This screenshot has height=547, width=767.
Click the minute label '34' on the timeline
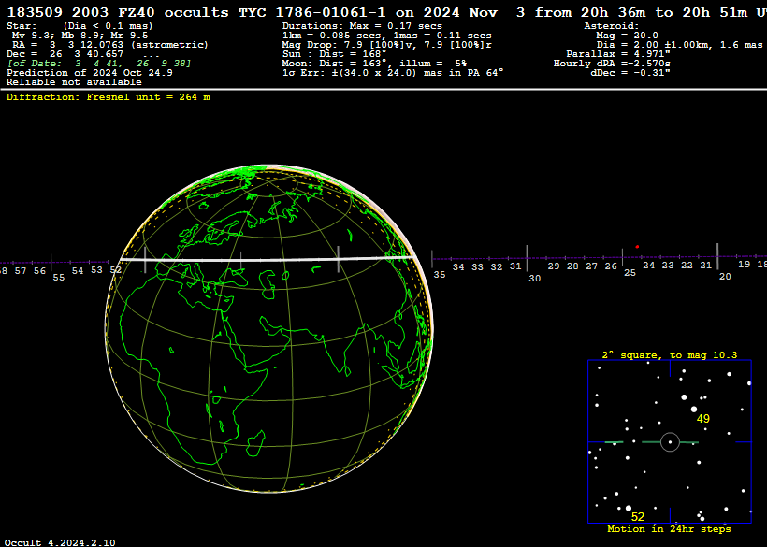[458, 266]
